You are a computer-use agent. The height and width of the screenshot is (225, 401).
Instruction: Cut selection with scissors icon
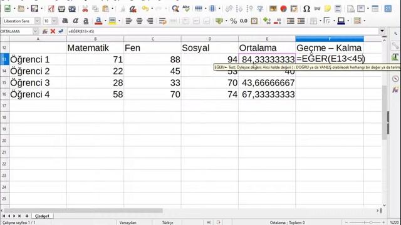coord(85,9)
